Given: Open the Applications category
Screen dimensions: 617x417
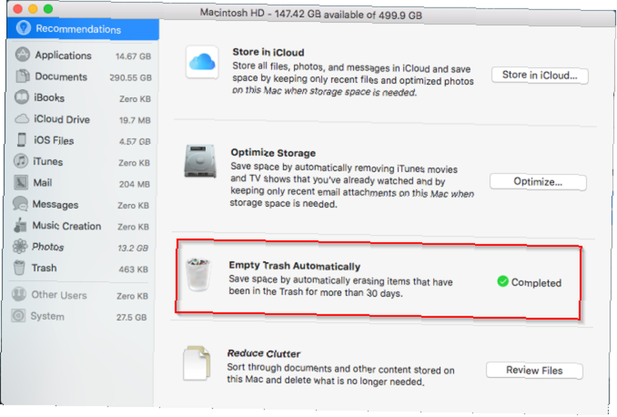Looking at the screenshot, I should [x=83, y=55].
